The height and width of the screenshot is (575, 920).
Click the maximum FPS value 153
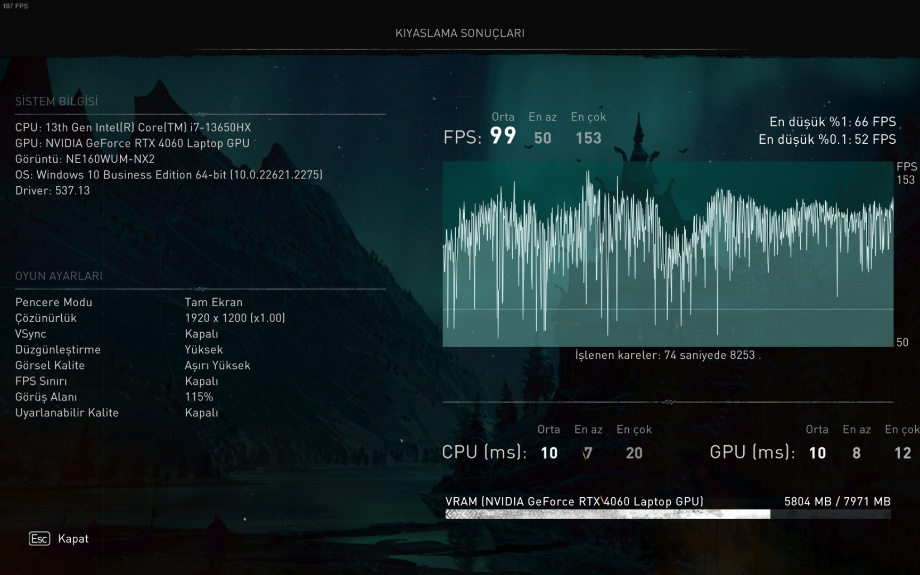click(588, 138)
